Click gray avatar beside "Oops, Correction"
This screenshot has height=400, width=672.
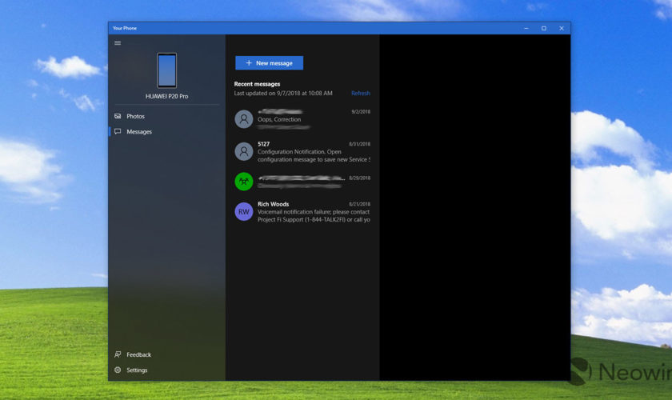(244, 119)
